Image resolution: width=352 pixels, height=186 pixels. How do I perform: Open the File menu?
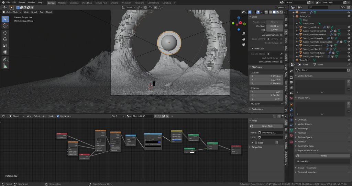[8, 2]
